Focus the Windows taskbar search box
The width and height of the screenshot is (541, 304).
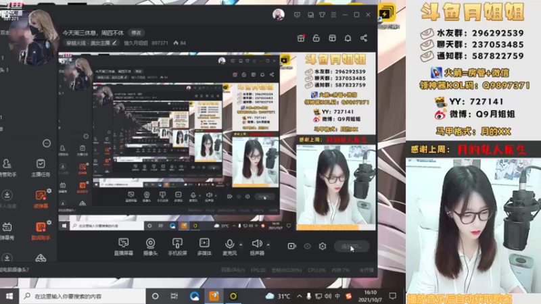point(83,296)
